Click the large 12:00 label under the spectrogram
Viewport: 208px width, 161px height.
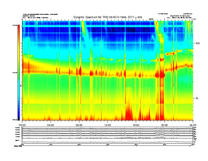pyautogui.click(x=108, y=125)
